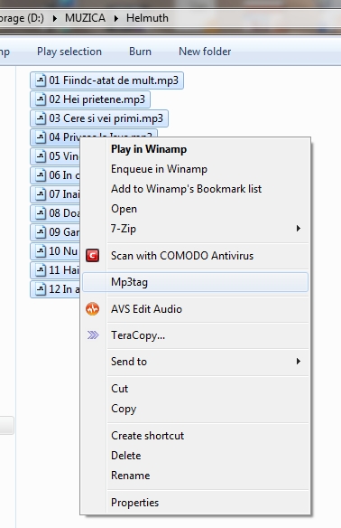Click file icon of track 08
Image resolution: width=341 pixels, height=528 pixels.
(41, 213)
